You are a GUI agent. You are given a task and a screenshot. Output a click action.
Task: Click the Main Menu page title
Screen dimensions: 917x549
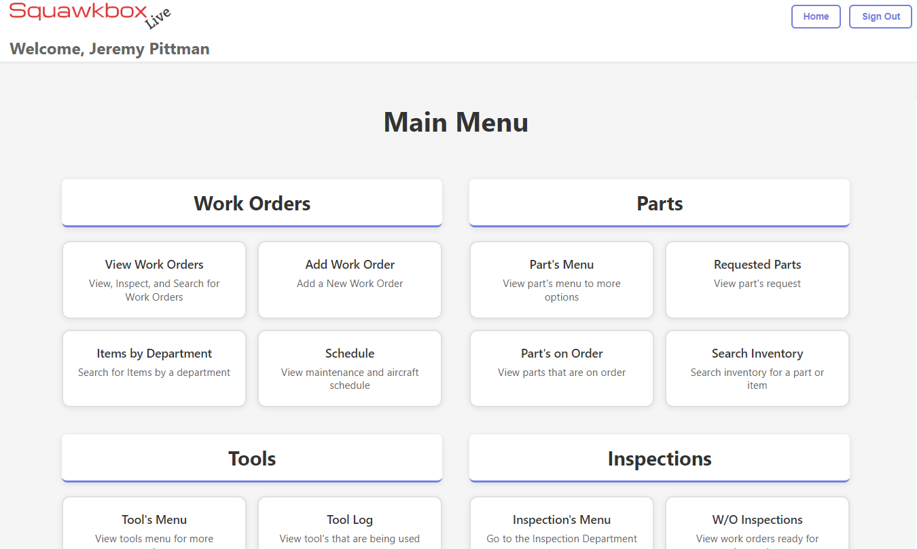456,123
